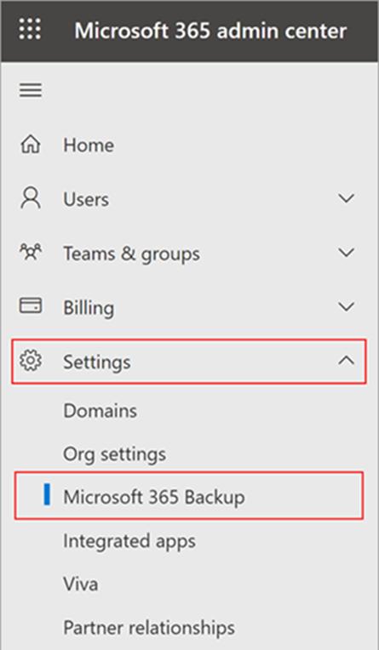Viewport: 379px width, 650px height.
Task: Click the Microsoft 365 admin center title
Action: point(210,31)
